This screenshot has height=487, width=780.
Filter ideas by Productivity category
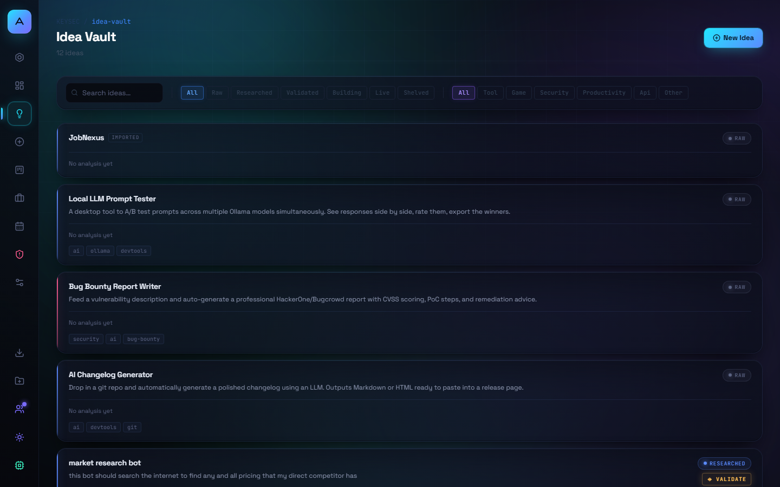click(x=604, y=93)
